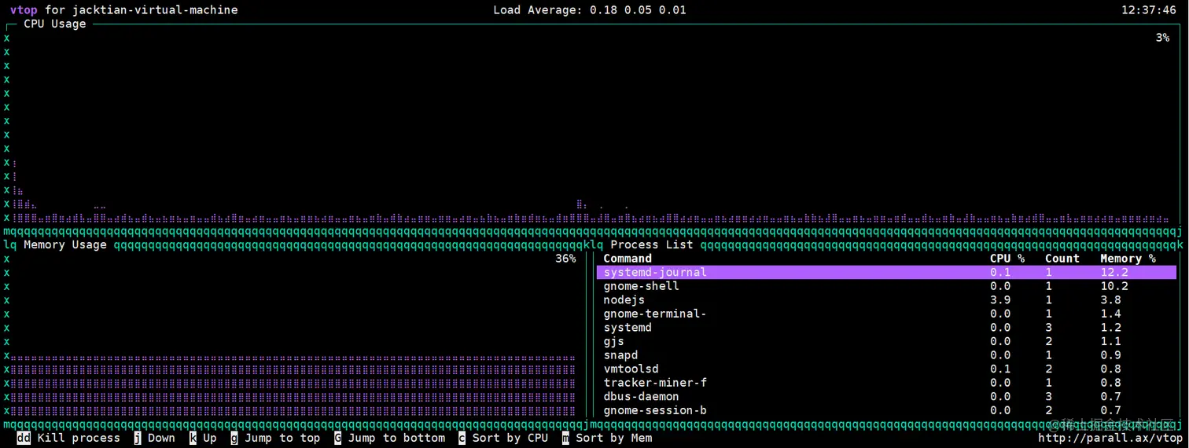Click the 'G' Jump to bottom key badge
This screenshot has width=1189, height=448.
click(x=337, y=439)
